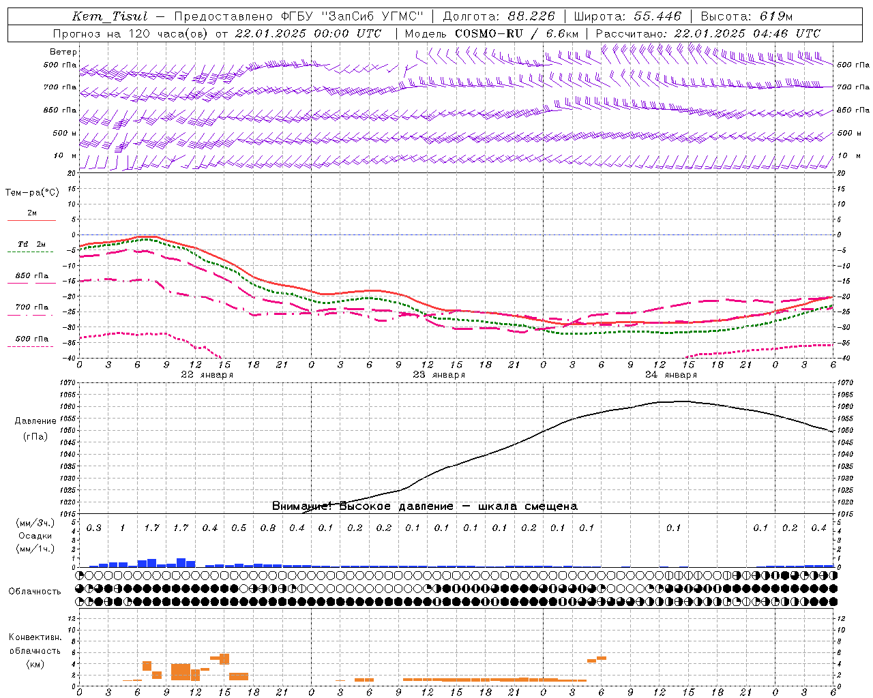The width and height of the screenshot is (873, 698).
Task: Click the 24 января date label
Action: click(670, 375)
